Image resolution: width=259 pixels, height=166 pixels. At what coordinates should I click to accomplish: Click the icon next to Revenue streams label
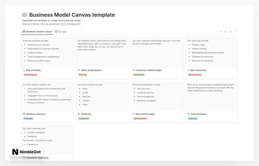[24, 114]
